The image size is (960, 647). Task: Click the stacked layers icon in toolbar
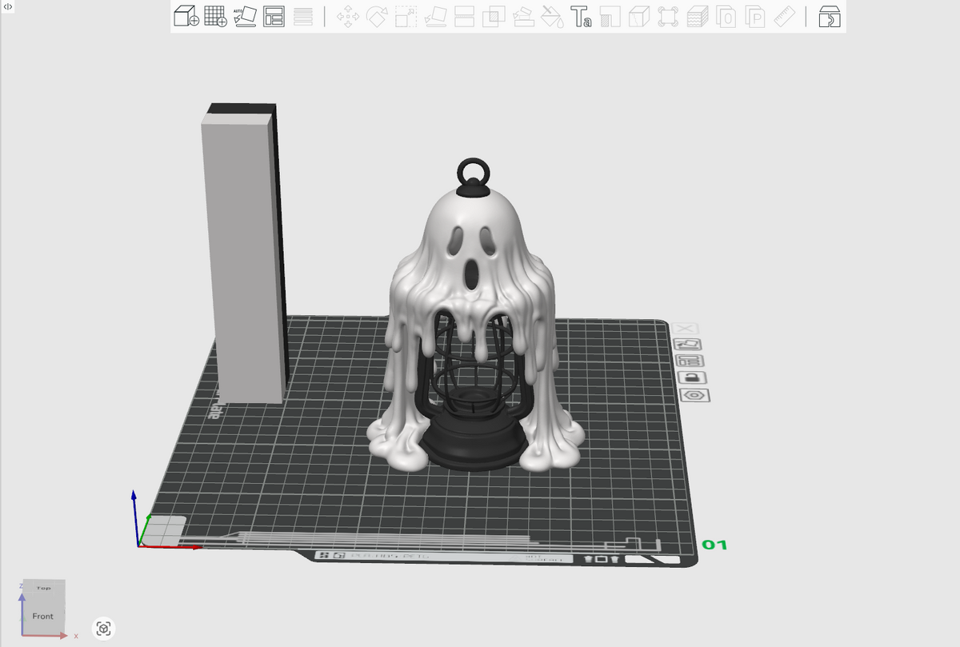[697, 17]
